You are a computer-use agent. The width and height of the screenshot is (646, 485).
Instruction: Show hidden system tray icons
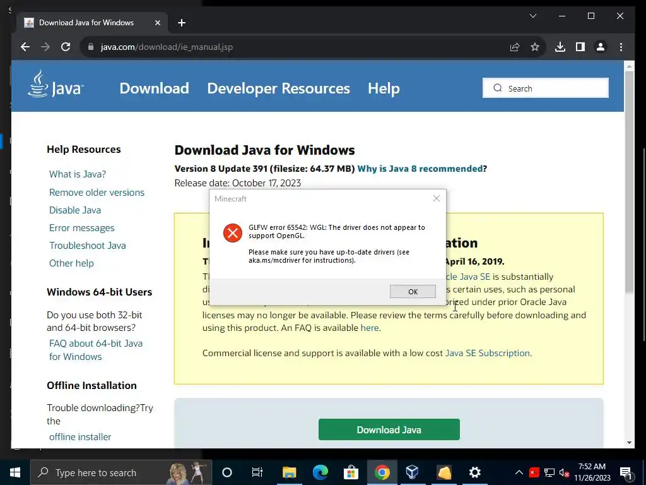(519, 472)
